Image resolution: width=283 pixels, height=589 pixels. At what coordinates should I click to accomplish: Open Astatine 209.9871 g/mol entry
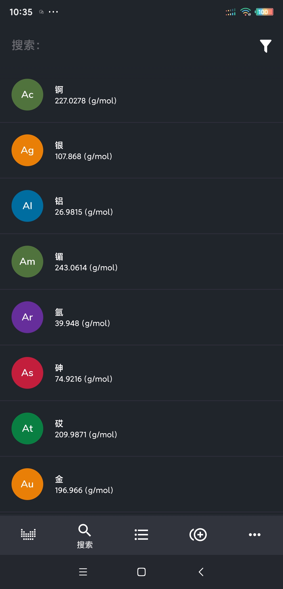pyautogui.click(x=141, y=429)
